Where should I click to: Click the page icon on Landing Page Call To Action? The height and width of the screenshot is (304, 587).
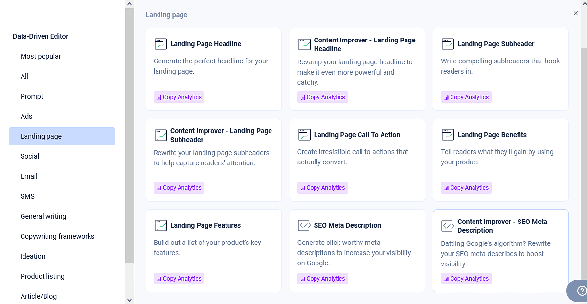tap(304, 134)
